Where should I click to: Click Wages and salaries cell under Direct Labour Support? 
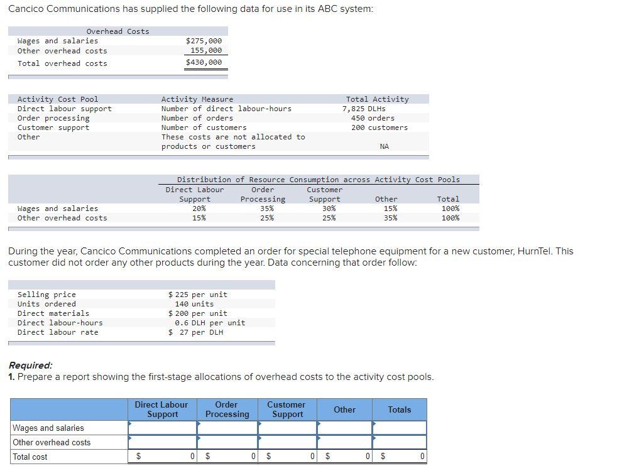click(162, 428)
